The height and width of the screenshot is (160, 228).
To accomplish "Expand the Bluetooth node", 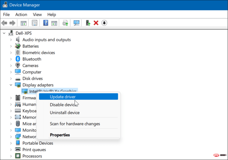I will pyautogui.click(x=11, y=59).
